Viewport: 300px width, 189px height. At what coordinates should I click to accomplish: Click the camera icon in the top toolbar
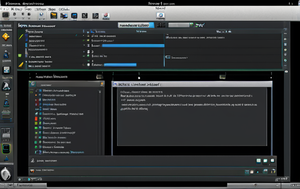[64, 16]
